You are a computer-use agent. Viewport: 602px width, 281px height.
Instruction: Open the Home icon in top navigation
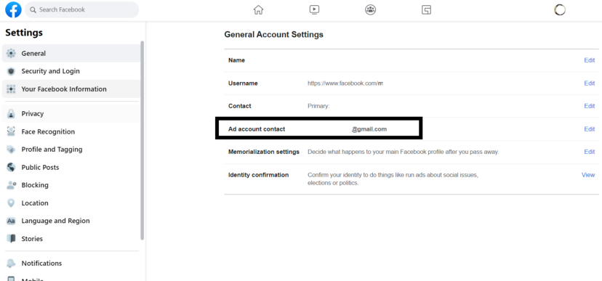click(258, 9)
